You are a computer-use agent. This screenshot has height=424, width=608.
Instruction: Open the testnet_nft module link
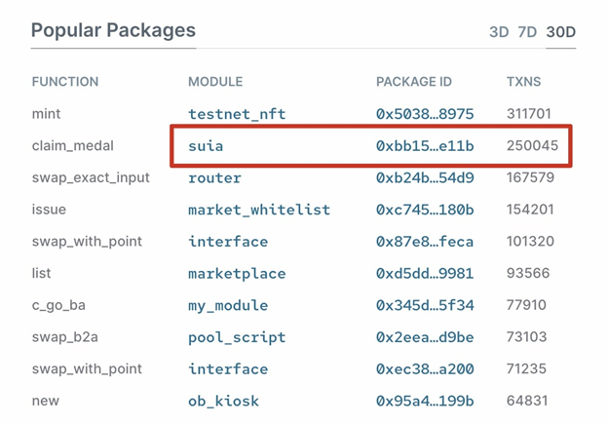[x=237, y=114]
